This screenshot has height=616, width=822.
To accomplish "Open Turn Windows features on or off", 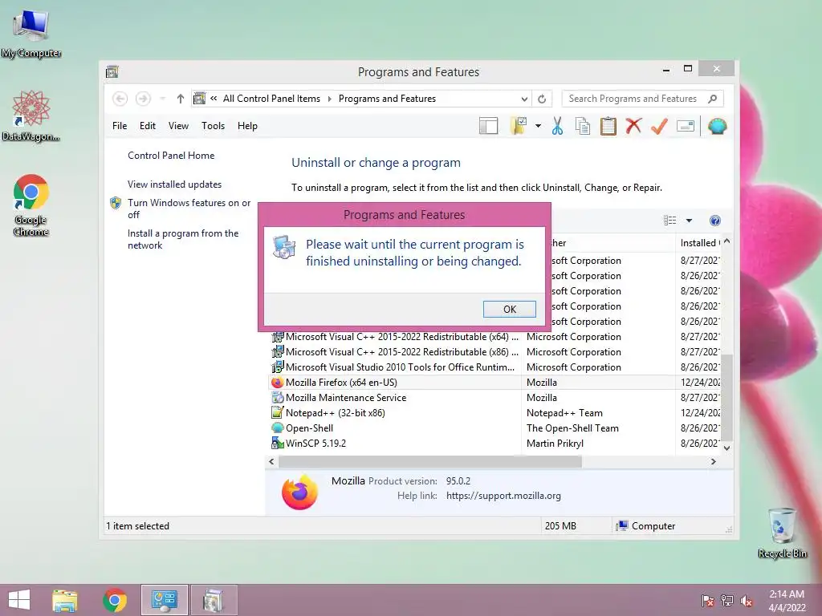I will [x=189, y=209].
